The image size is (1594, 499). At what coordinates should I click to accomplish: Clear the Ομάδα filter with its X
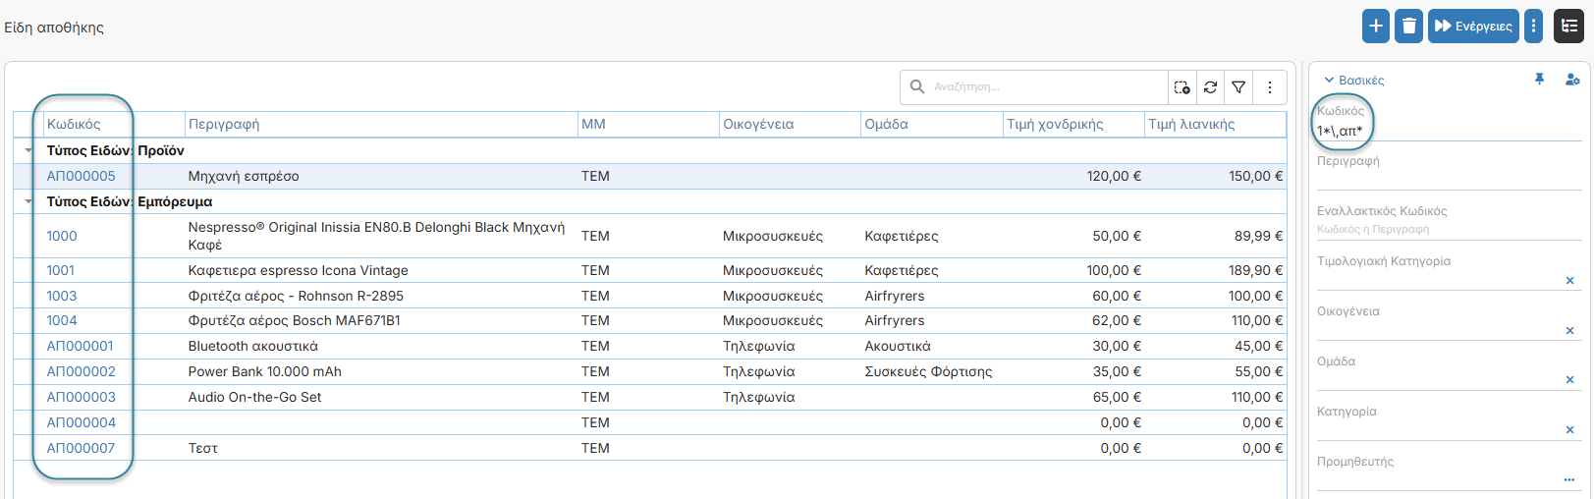point(1569,380)
